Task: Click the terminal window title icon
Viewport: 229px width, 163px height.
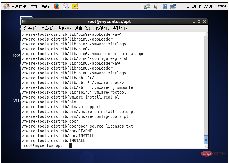Action: (24, 22)
